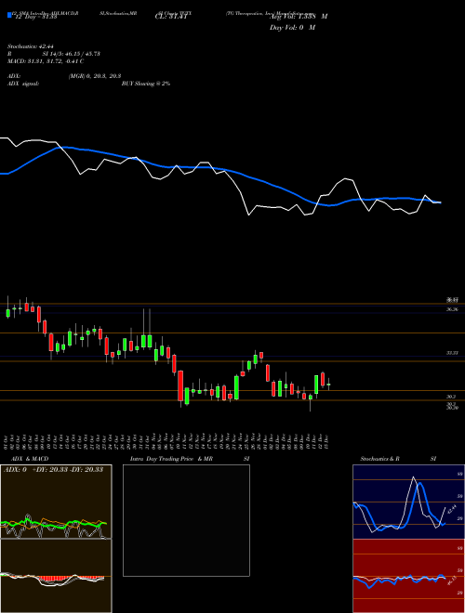Click the 'SI 14/3: 46.15 / 45.73' readout
Image resolution: width=465 pixels, height=613 pixels.
pos(72,54)
